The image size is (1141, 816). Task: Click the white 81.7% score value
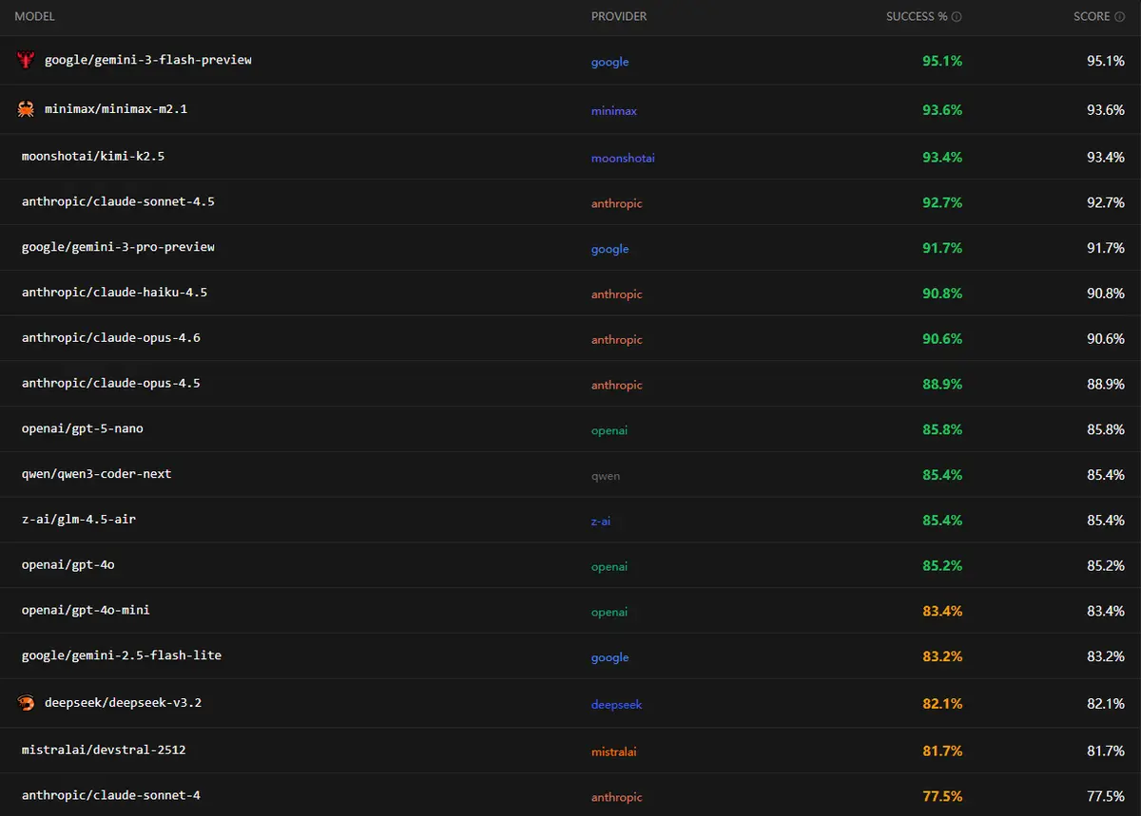(x=1106, y=751)
